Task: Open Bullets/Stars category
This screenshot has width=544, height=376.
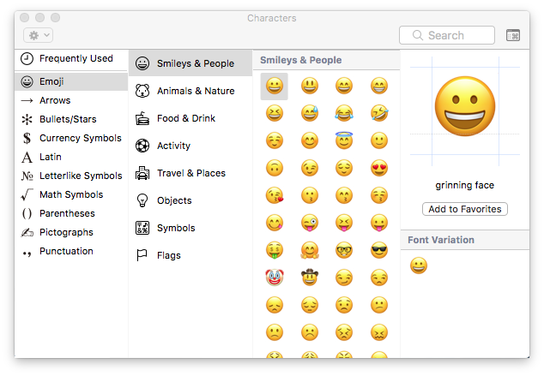Action: [x=71, y=119]
